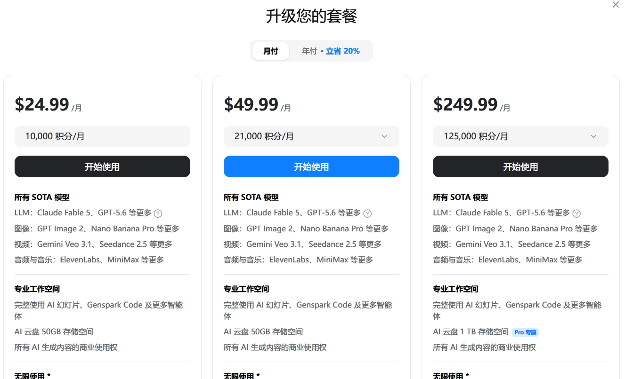Click 所有 SOTA 模型 heading in $249.99 plan
Image resolution: width=625 pixels, height=379 pixels.
[x=460, y=197]
